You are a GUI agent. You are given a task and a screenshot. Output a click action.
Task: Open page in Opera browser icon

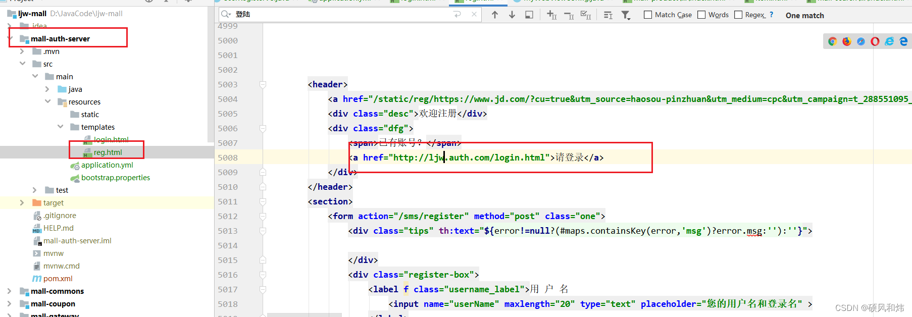click(x=875, y=41)
